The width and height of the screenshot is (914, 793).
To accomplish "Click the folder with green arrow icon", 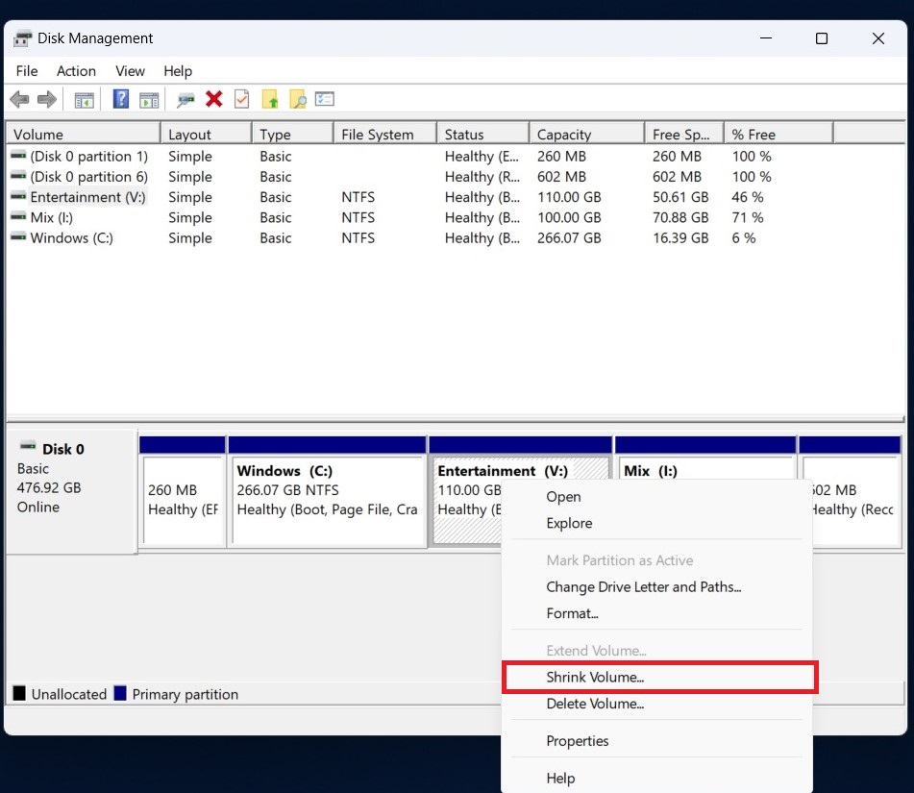I will click(270, 99).
